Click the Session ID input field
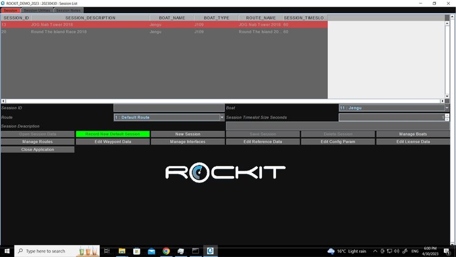Image resolution: width=456 pixels, height=257 pixels. point(169,108)
